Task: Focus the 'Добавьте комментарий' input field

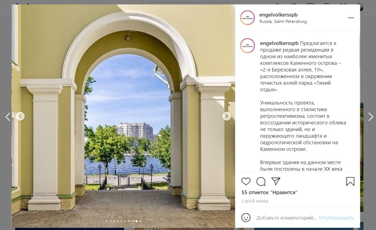Action: (286, 218)
